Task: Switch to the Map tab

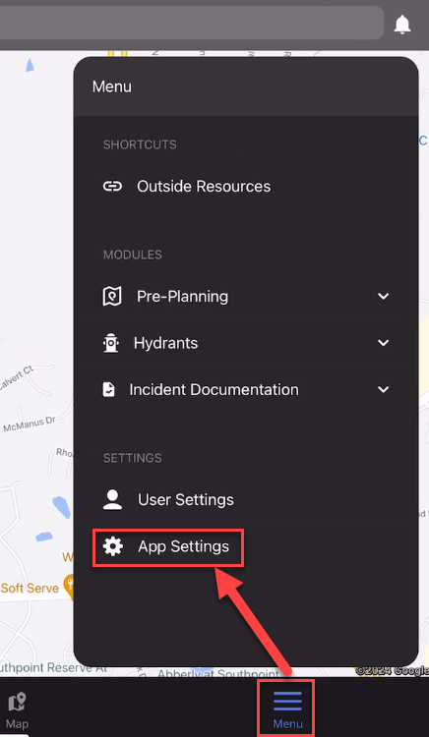Action: point(17,709)
